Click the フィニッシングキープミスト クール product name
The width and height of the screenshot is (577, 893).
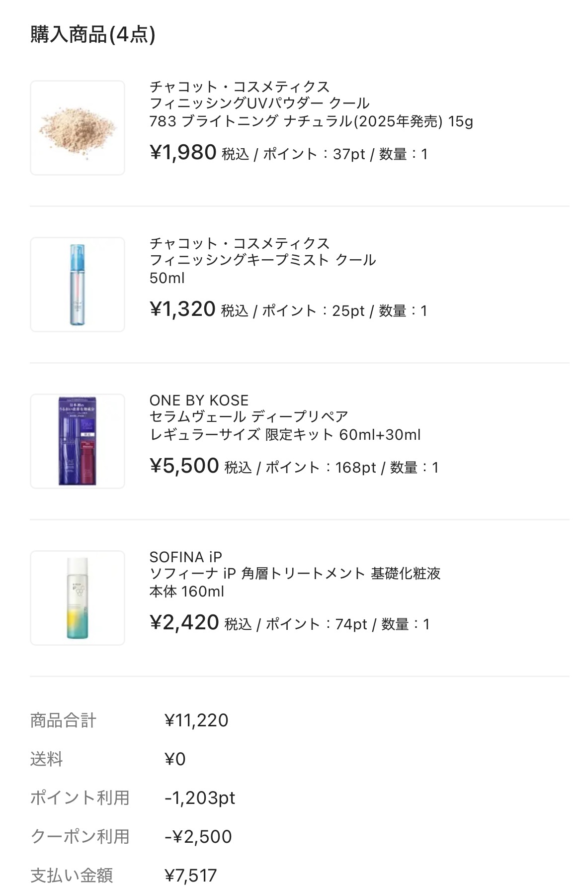pyautogui.click(x=262, y=260)
